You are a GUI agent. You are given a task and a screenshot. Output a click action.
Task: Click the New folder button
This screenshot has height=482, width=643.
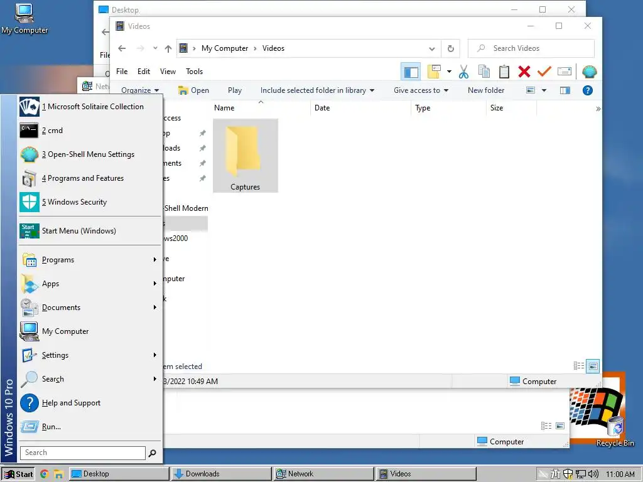486,90
